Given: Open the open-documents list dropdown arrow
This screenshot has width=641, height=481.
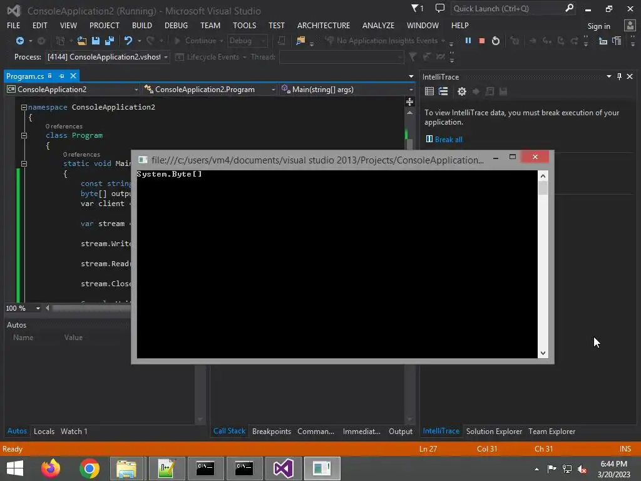Looking at the screenshot, I should pos(411,76).
